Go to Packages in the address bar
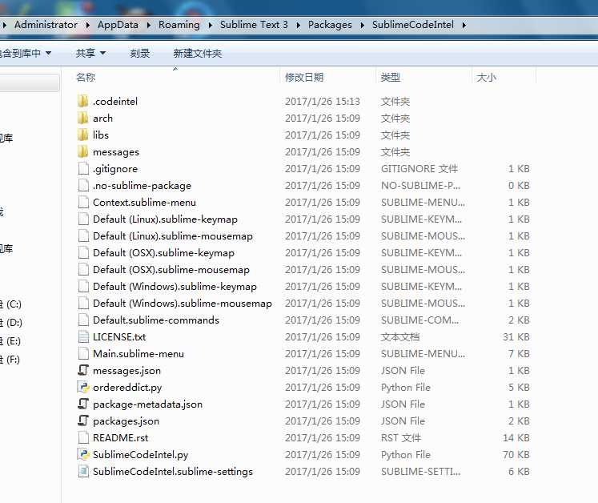598x503 pixels. coord(330,25)
